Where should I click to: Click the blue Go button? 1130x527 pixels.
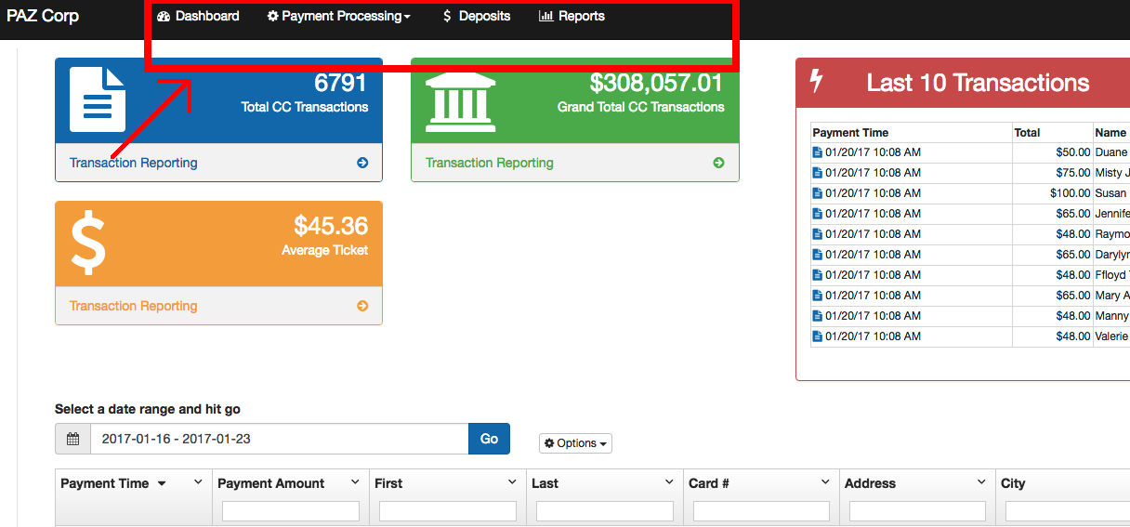click(489, 439)
